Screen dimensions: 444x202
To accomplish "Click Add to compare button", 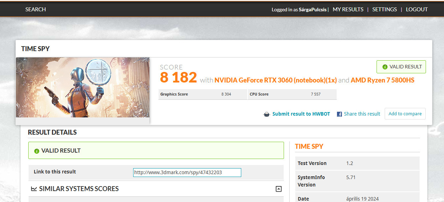I will coord(405,114).
